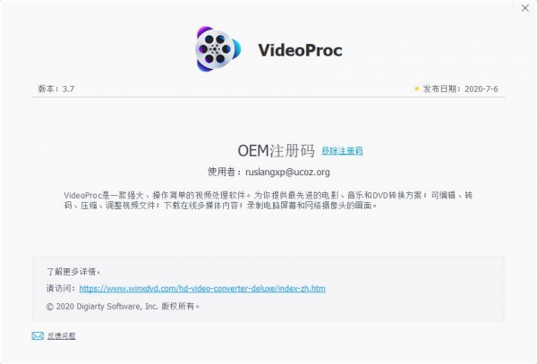Click the 版权所有 text after Inc.
Image resolution: width=537 pixels, height=364 pixels.
pyautogui.click(x=180, y=306)
